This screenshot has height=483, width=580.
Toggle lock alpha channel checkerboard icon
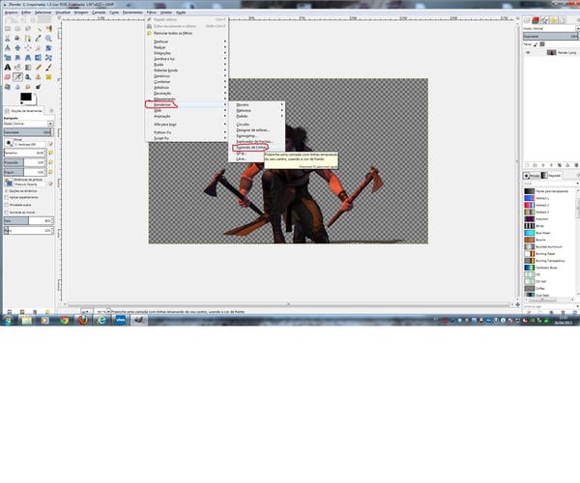pos(542,44)
